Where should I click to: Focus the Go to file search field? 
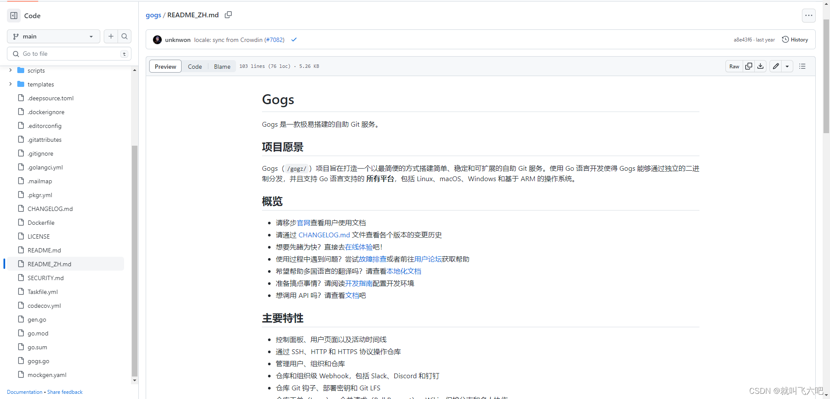click(69, 54)
